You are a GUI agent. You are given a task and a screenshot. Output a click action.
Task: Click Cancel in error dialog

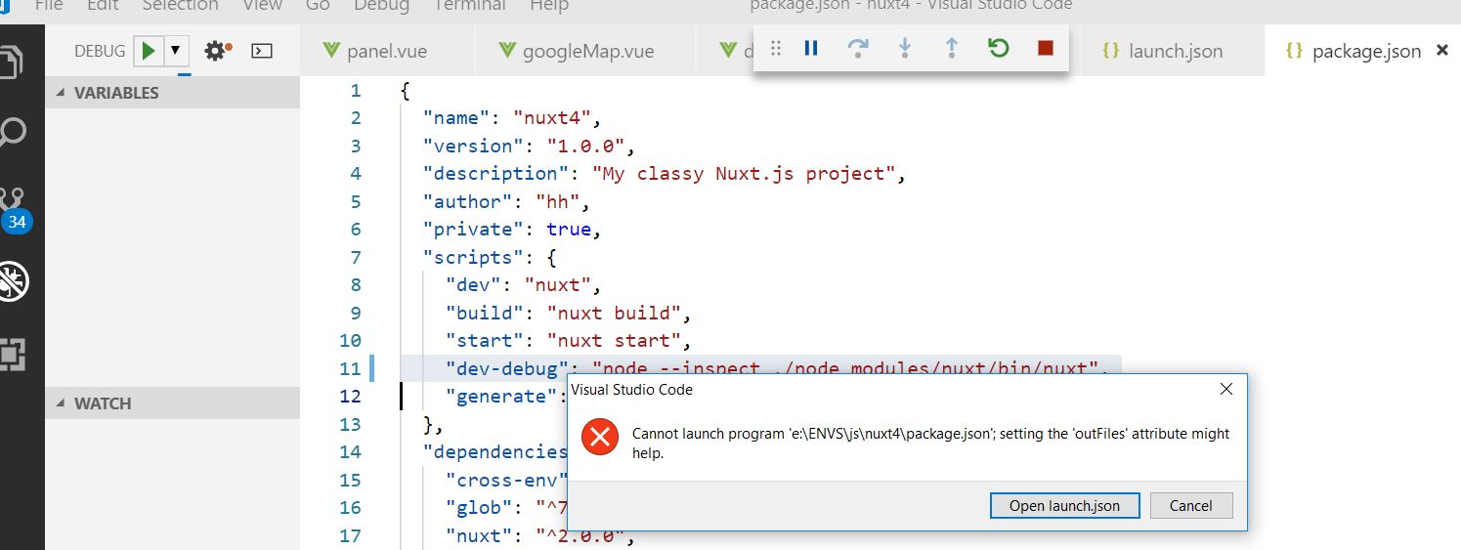[1190, 505]
